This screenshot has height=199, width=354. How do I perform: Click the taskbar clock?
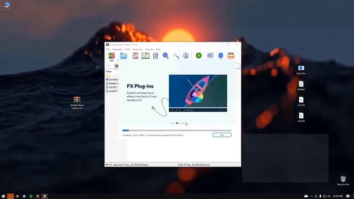[338, 196]
